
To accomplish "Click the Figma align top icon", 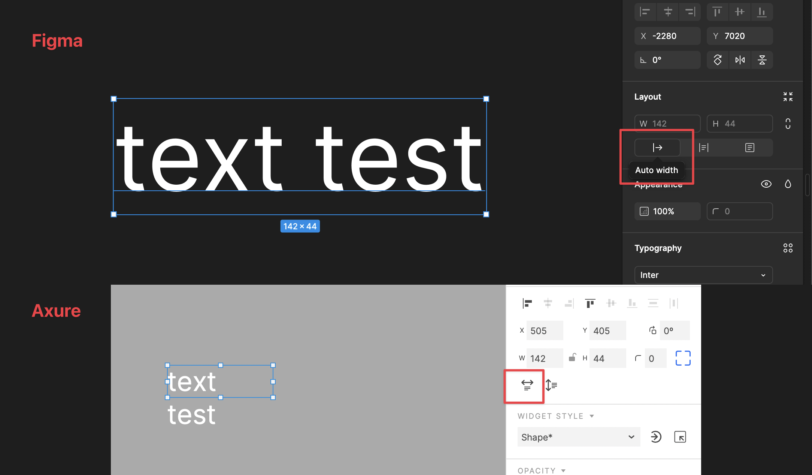I will 717,12.
